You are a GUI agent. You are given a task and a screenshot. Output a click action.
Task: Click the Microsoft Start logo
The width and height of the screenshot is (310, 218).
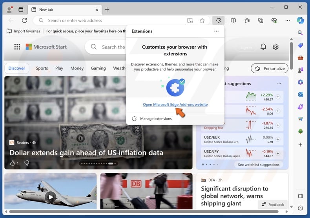46,47
